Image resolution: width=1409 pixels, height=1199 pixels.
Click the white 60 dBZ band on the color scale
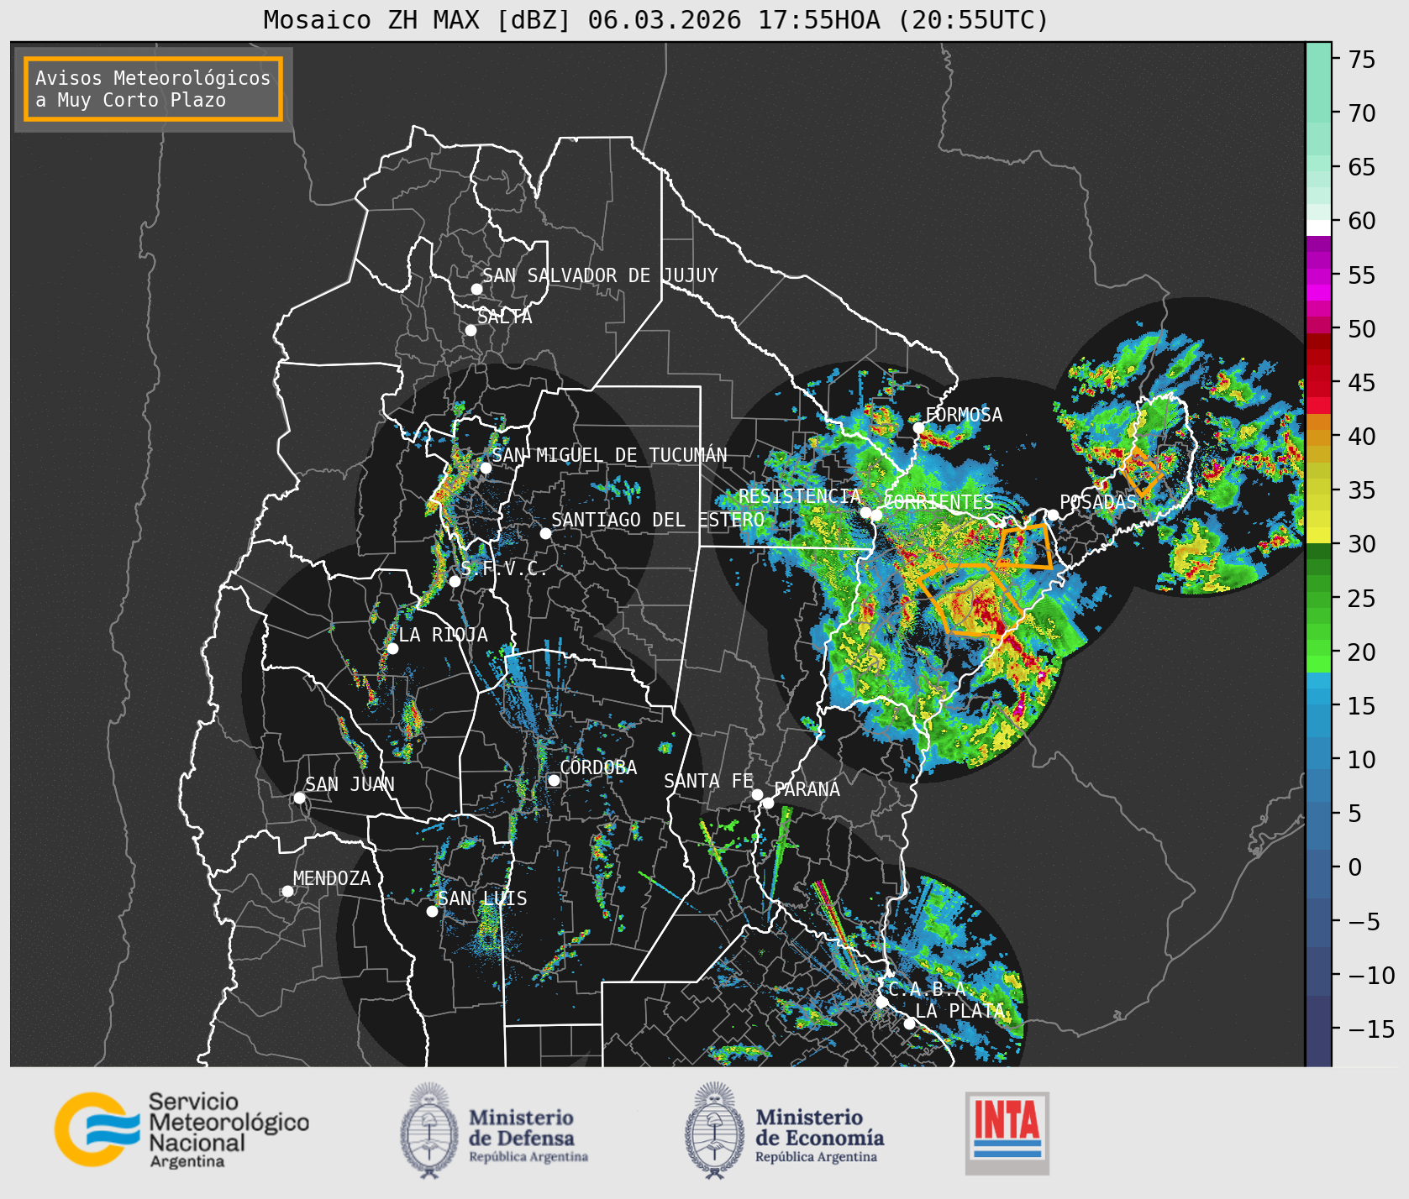click(1318, 227)
